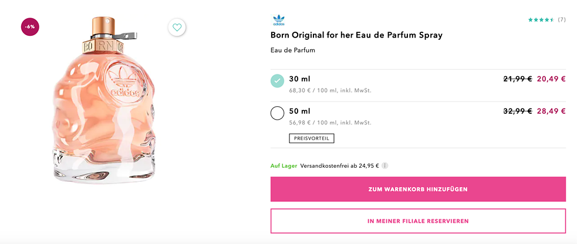
Task: Click the 20,49 € sale price
Action: (551, 79)
